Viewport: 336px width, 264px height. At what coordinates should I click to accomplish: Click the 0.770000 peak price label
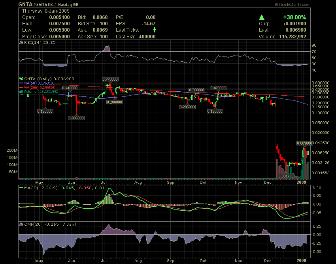click(x=111, y=79)
